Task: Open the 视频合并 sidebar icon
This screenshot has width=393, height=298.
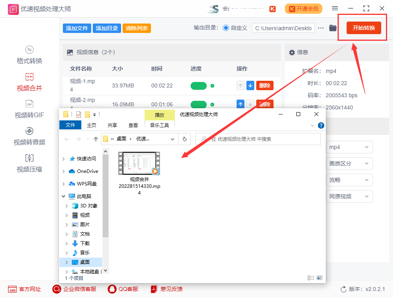Action: (x=29, y=77)
